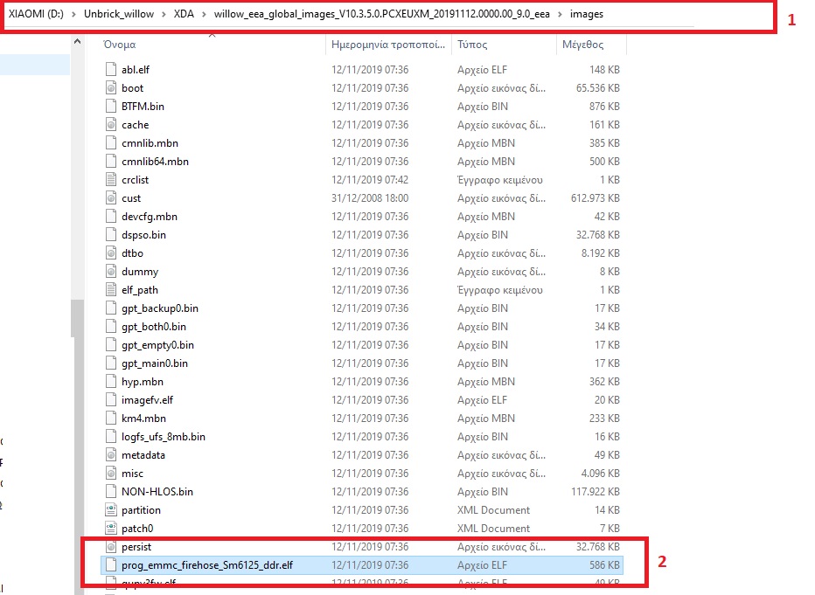Go to the XDA folder in address bar
Viewport: 815px width, 595px height.
[x=184, y=15]
